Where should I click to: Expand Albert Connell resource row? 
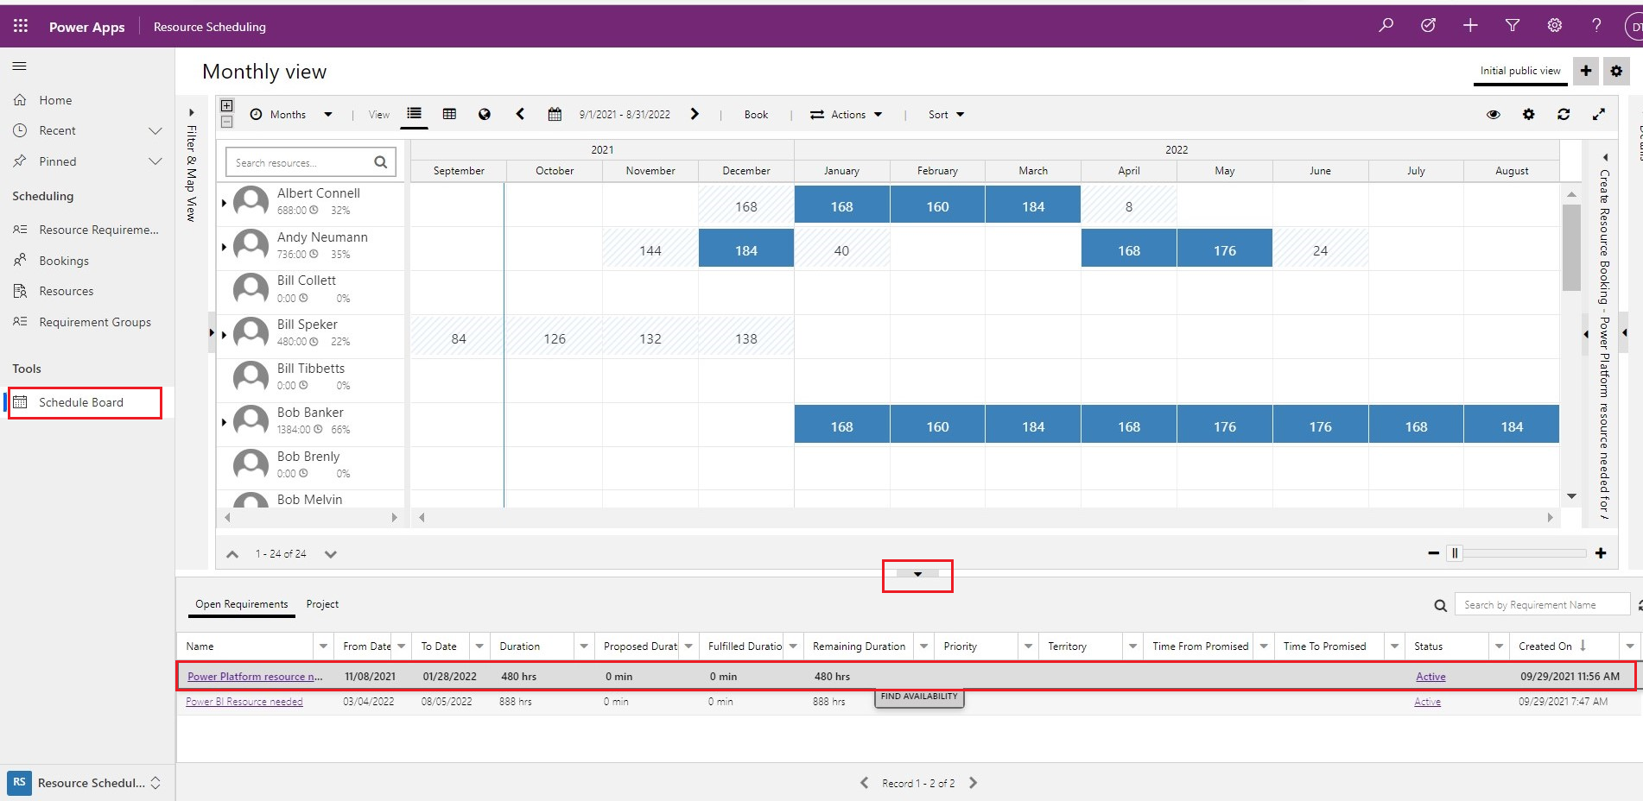click(x=224, y=203)
